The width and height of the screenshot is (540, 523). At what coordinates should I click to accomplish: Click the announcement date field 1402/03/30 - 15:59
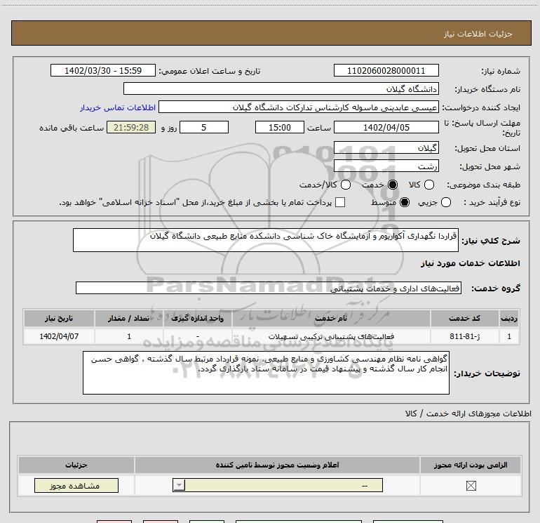pyautogui.click(x=103, y=70)
